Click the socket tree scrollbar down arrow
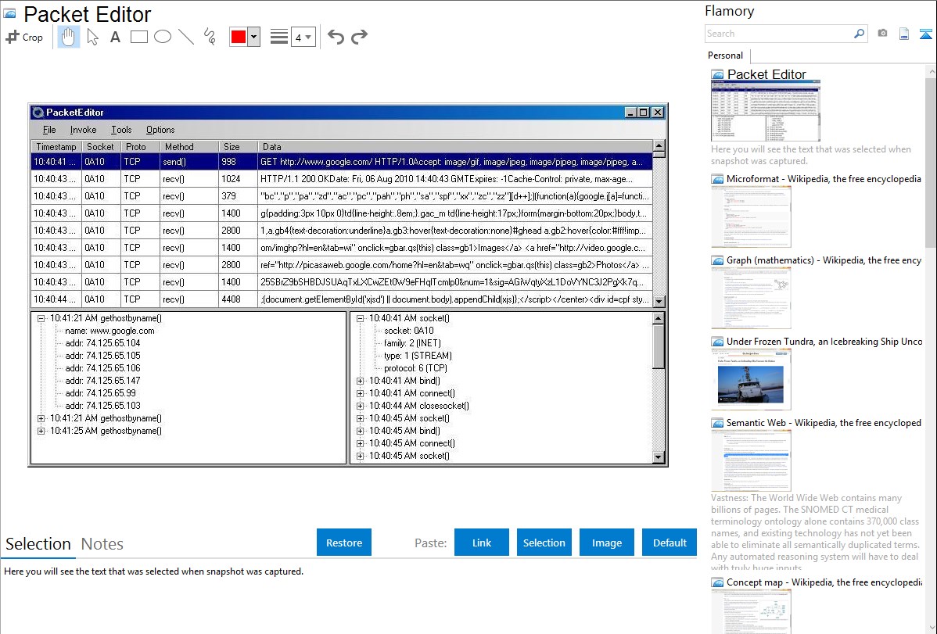The image size is (937, 634). coord(659,458)
